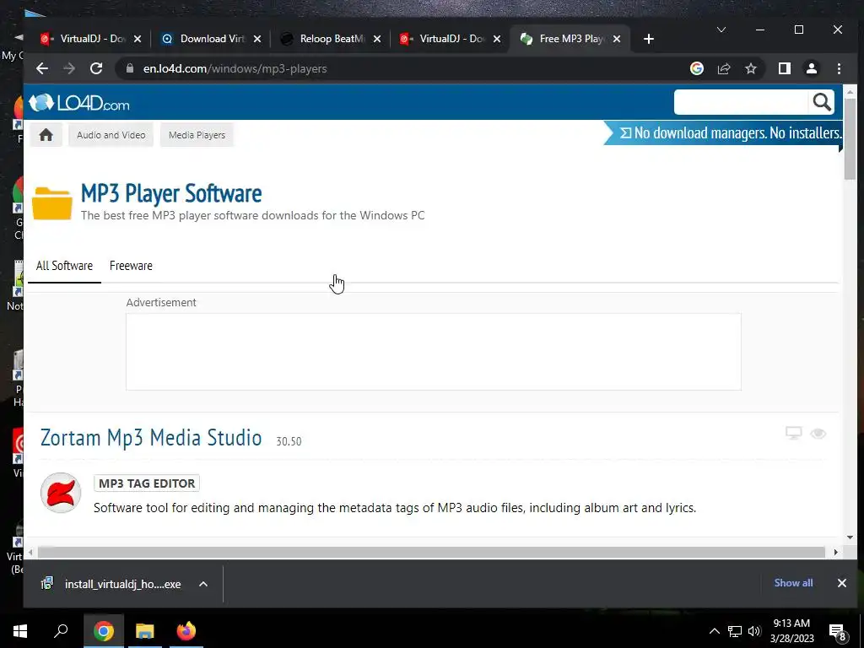Open File Explorer from taskbar

pyautogui.click(x=145, y=631)
